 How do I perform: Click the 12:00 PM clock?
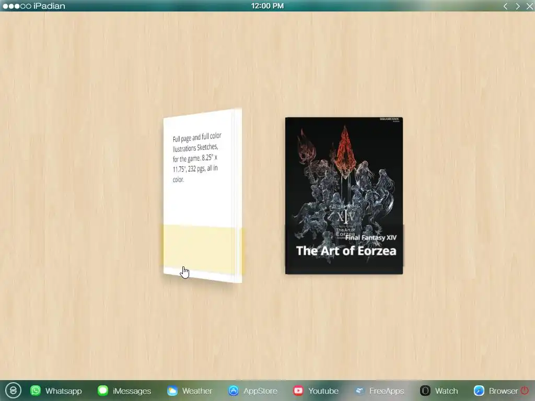tap(267, 6)
